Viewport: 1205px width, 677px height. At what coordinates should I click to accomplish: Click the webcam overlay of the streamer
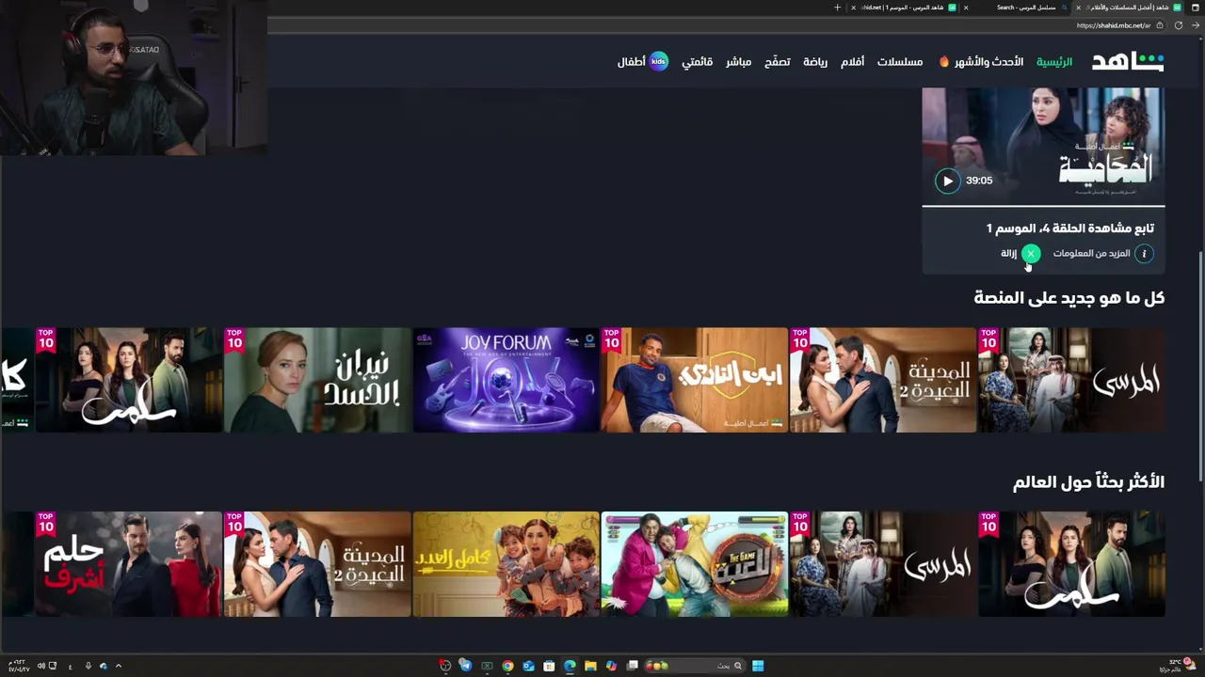tap(134, 77)
